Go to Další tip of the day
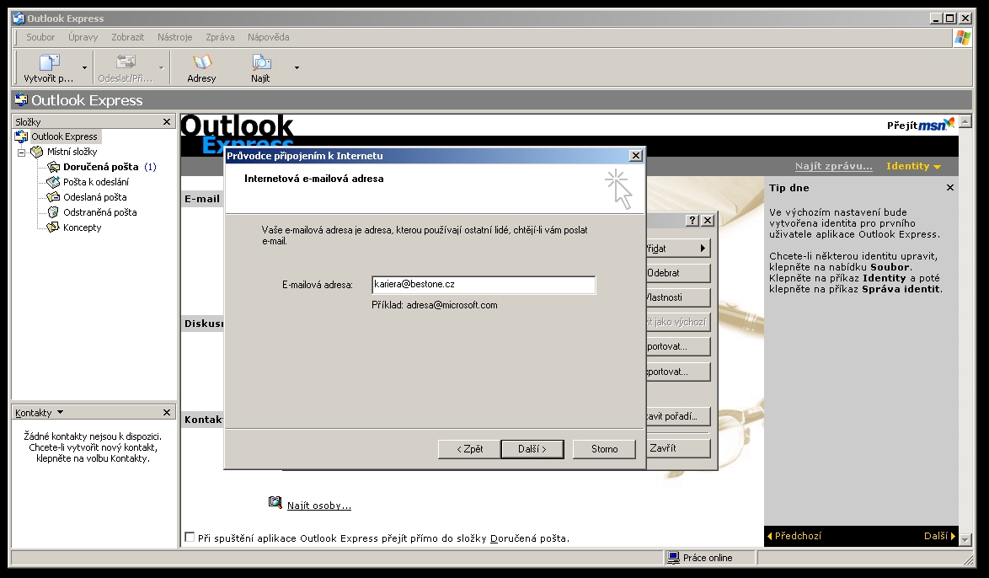This screenshot has width=989, height=578. (939, 536)
